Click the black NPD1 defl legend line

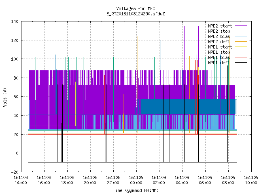coord(241,63)
